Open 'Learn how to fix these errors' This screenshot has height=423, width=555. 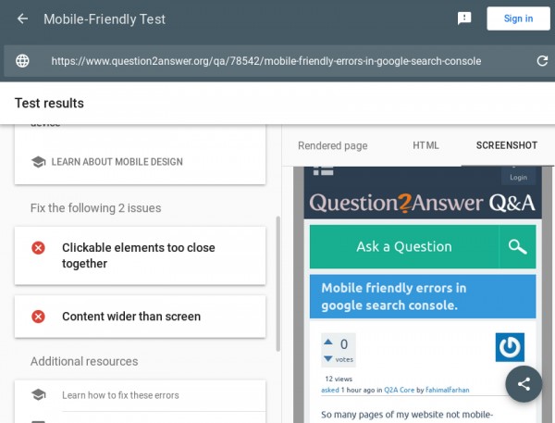tap(120, 395)
